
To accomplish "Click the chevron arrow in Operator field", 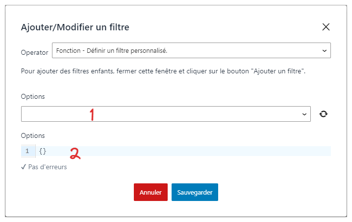I will 325,51.
